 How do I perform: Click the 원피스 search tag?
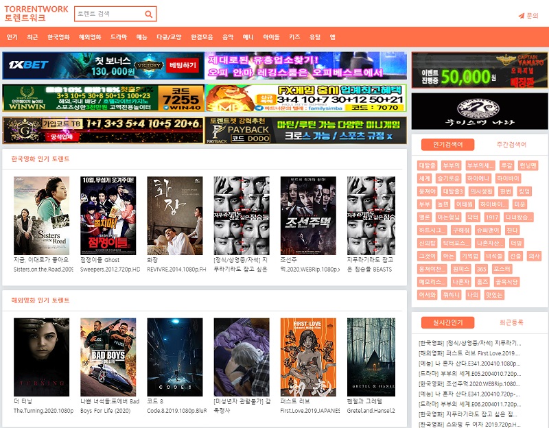(x=460, y=269)
